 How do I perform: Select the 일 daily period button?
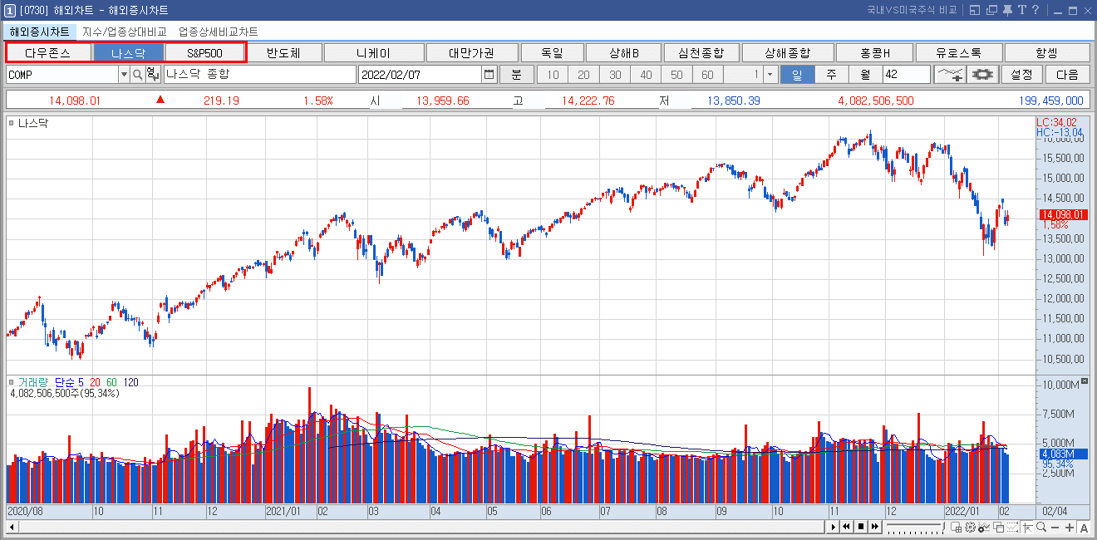(x=797, y=75)
